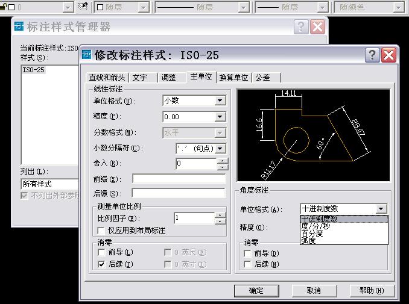Screen dimensions: 409x304
Task: Toggle angular 消零 后续(N) checkbox
Action: pos(247,264)
